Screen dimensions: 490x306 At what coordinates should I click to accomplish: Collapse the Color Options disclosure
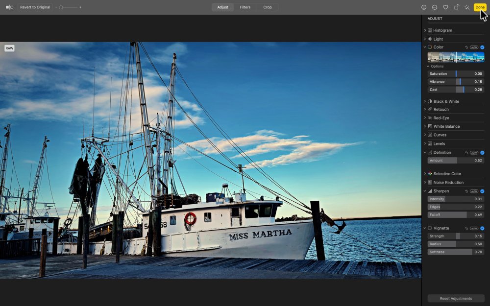coord(428,66)
